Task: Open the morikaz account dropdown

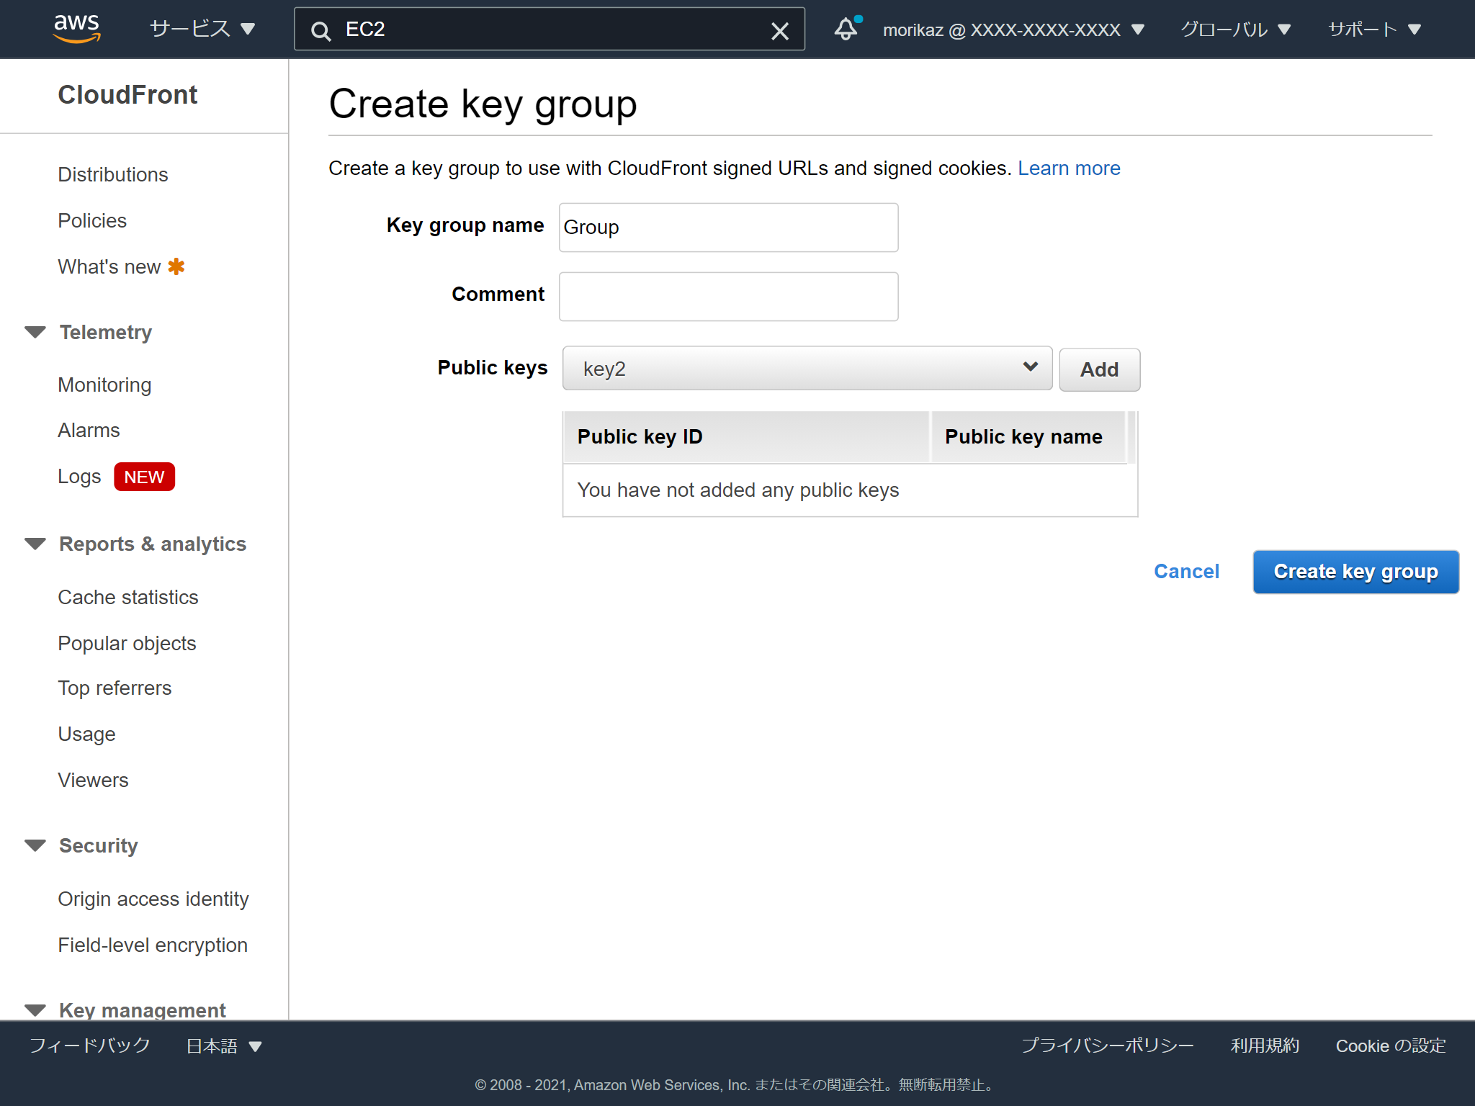Action: click(x=1011, y=29)
